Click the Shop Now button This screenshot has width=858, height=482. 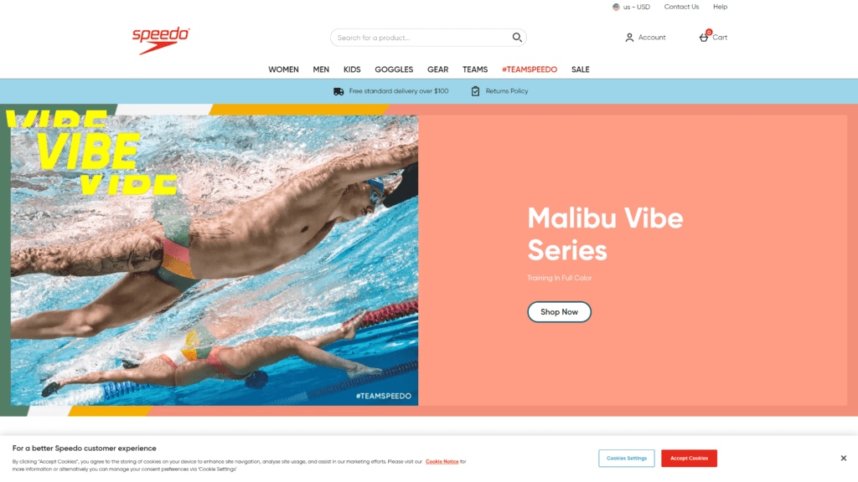pos(559,312)
